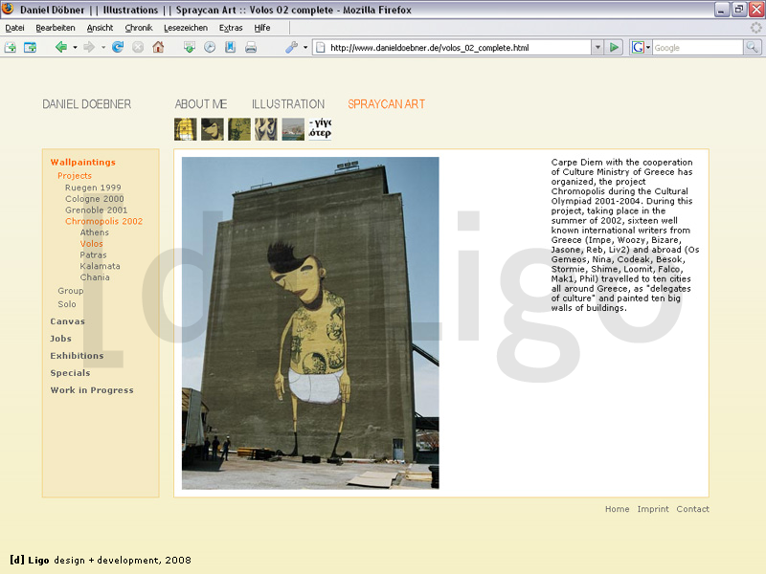Open the bookmarks toolbar icon

pyautogui.click(x=230, y=47)
